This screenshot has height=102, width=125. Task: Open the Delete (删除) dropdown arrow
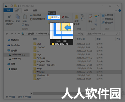click(70, 17)
